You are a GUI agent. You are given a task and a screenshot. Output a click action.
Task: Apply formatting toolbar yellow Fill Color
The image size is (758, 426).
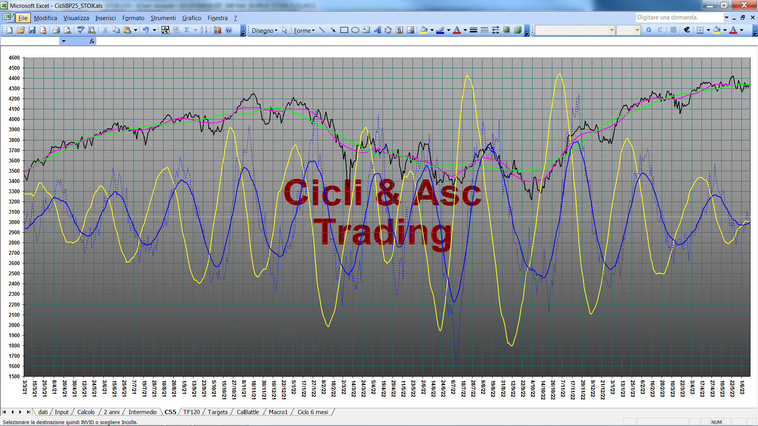coord(717,30)
